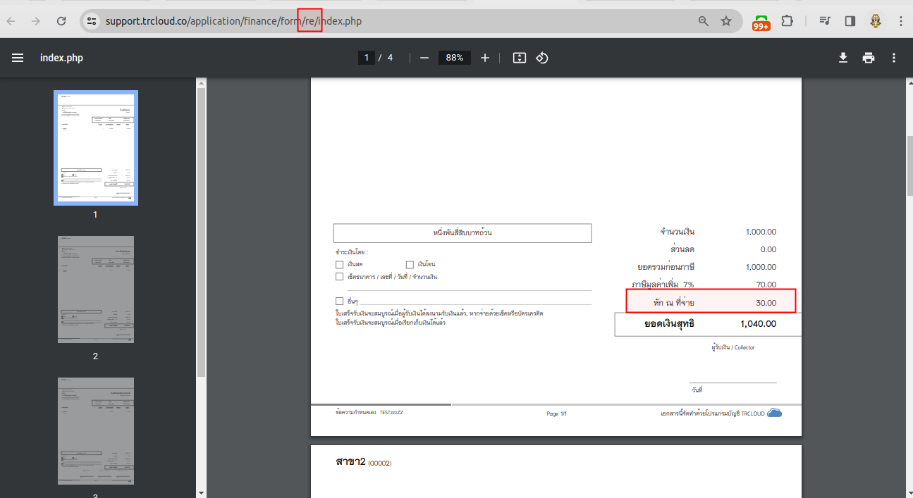The width and height of the screenshot is (913, 498).
Task: Select page 1 thumbnail
Action: coord(96,148)
